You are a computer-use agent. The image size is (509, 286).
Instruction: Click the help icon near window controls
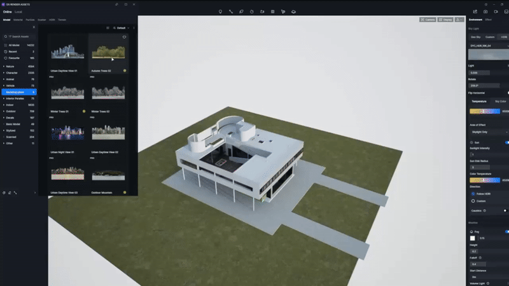pyautogui.click(x=485, y=4)
